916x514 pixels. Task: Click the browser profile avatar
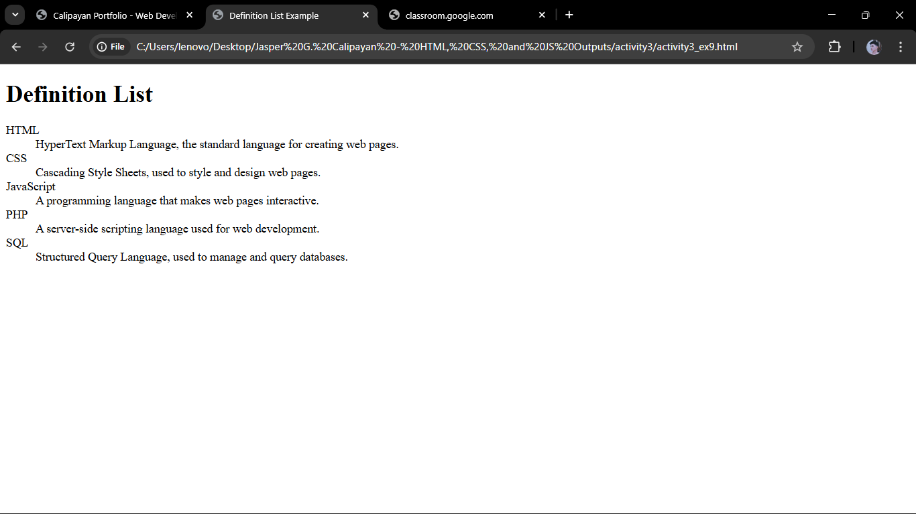coord(873,47)
